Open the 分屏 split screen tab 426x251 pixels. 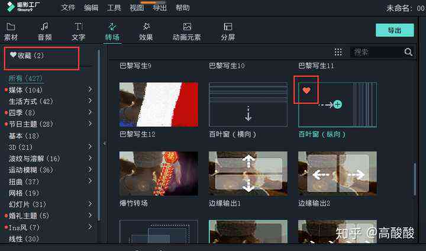(228, 32)
